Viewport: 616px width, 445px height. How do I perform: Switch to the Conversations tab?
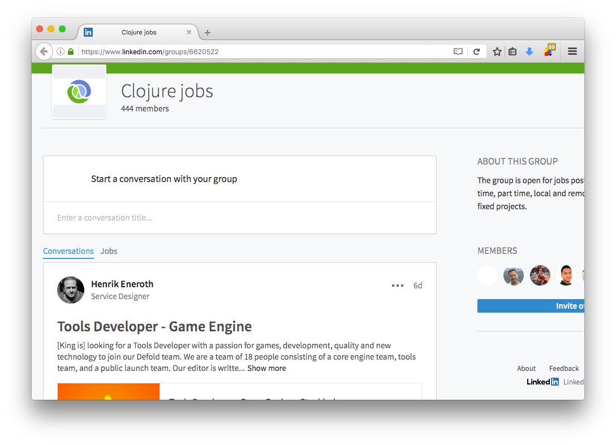click(x=68, y=251)
